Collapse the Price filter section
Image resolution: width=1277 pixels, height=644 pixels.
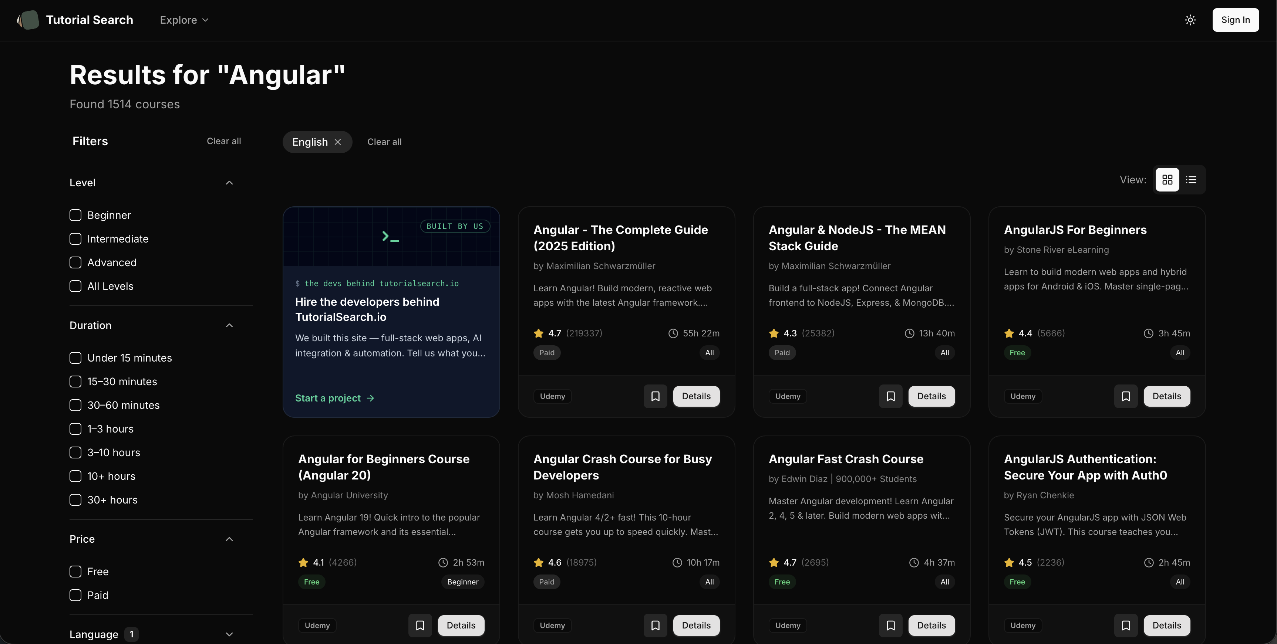pos(229,539)
